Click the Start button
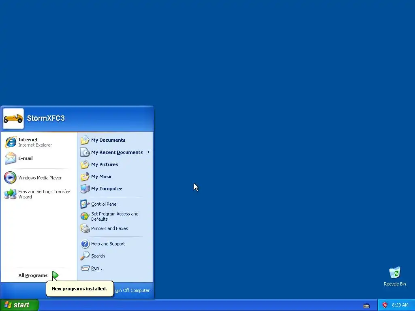Screen dimensions: 415x311 pyautogui.click(x=19, y=305)
